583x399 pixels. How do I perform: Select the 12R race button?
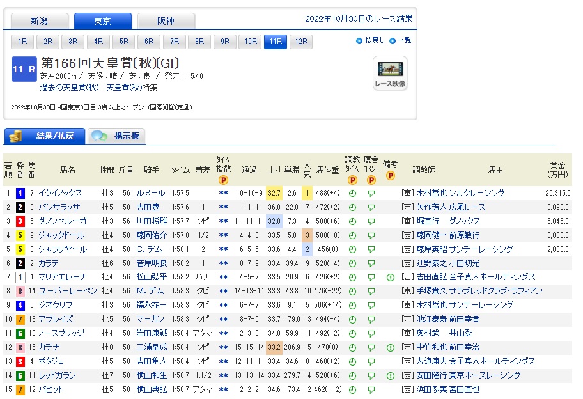point(300,42)
